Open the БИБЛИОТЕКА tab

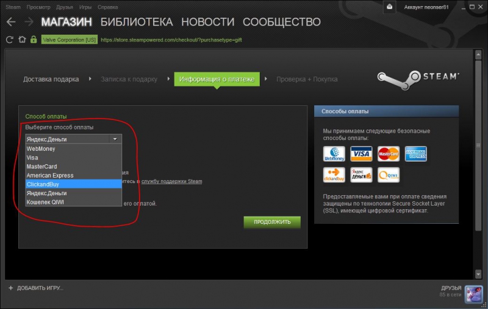click(136, 23)
